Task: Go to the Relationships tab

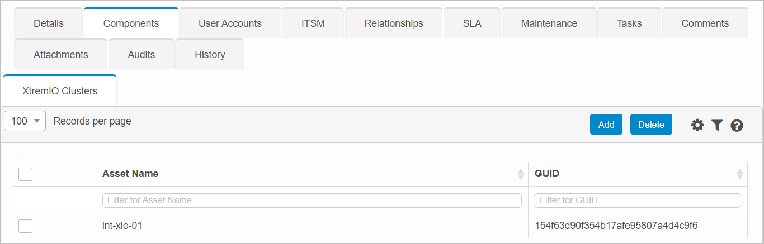Action: click(394, 23)
